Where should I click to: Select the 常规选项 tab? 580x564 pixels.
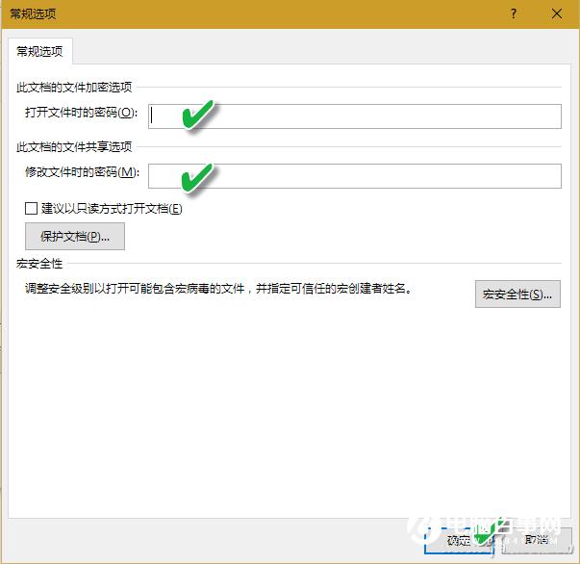[x=40, y=51]
